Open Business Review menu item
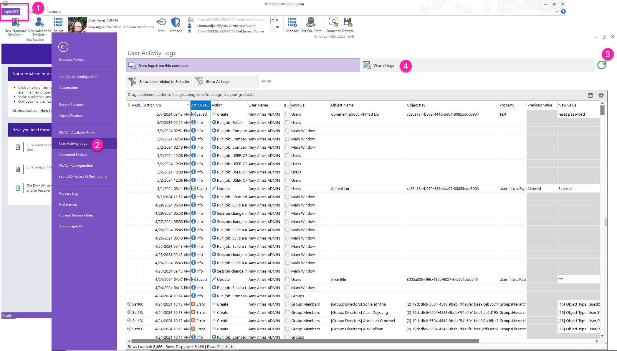The image size is (617, 351). pyautogui.click(x=72, y=60)
